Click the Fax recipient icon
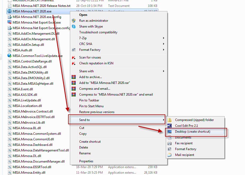This screenshot has height=175, width=245. [x=170, y=143]
